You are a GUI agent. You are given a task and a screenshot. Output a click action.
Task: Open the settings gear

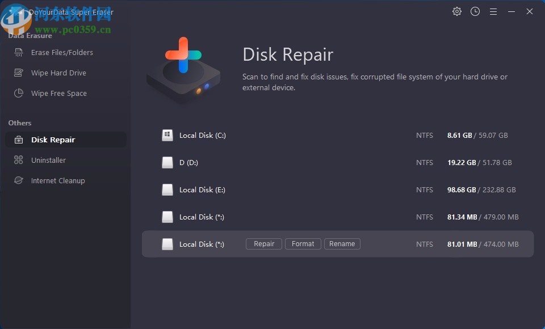point(457,11)
